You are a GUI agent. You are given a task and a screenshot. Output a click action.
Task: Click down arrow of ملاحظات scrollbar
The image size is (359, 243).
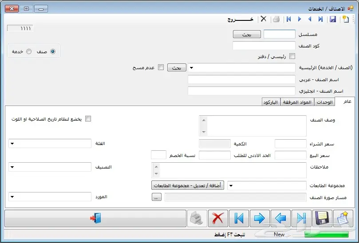pyautogui.click(x=156, y=174)
